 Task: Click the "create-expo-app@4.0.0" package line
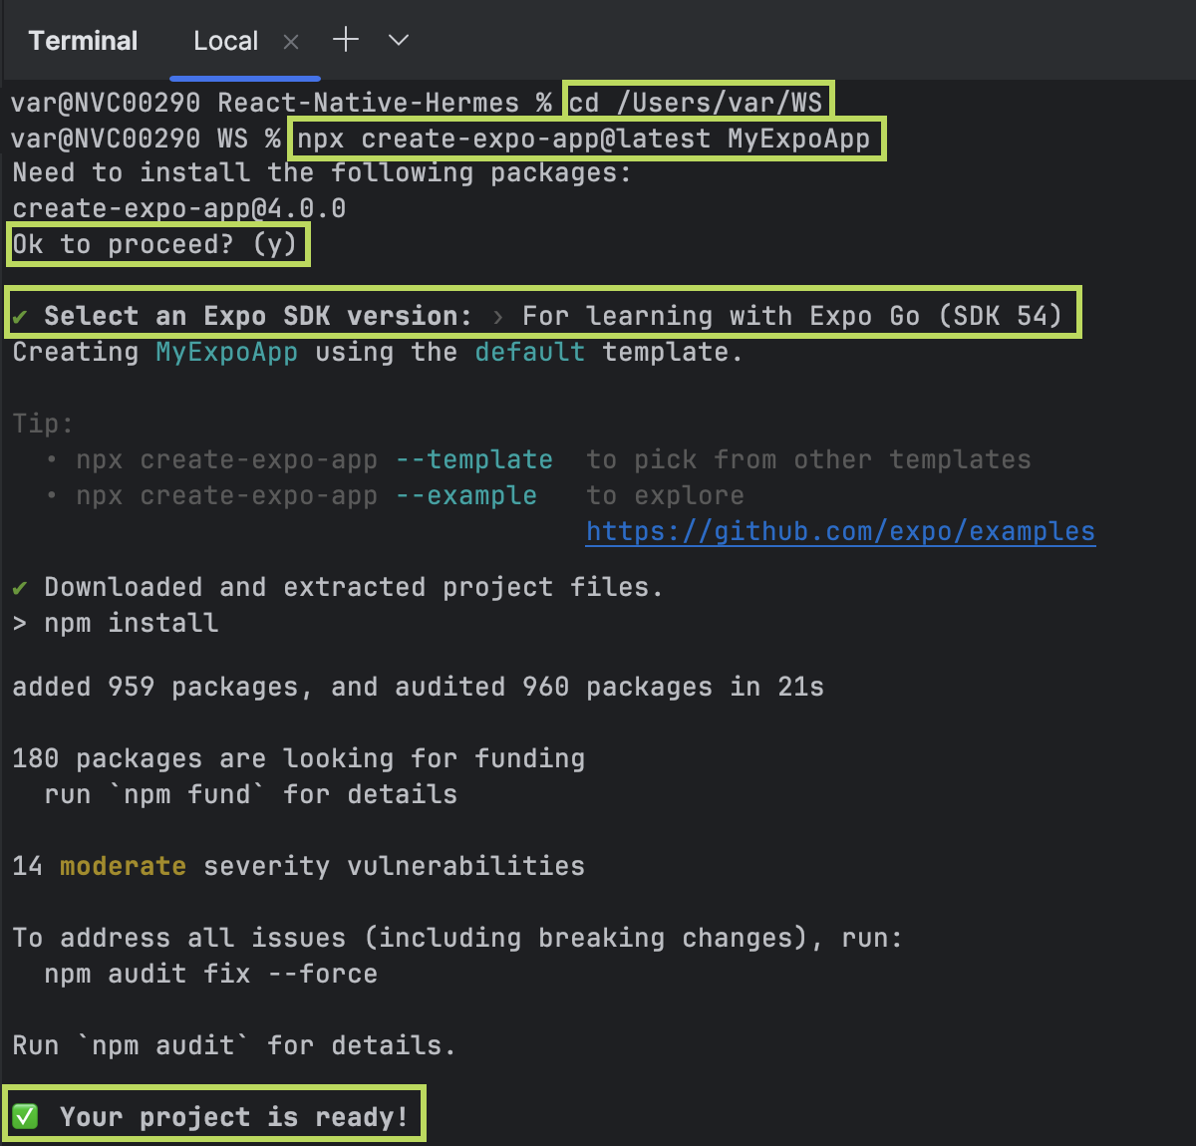(x=178, y=208)
